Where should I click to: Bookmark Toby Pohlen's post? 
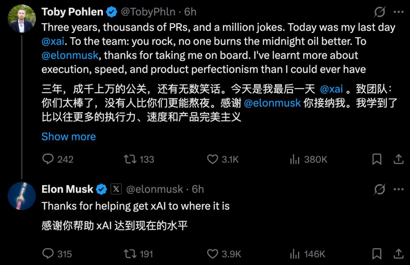point(377,159)
